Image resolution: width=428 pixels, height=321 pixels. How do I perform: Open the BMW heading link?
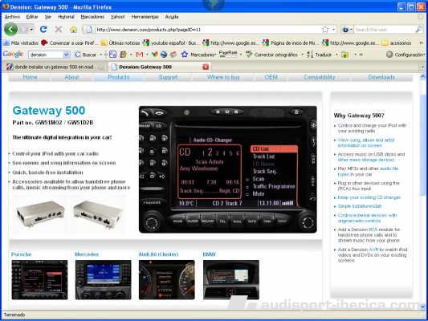210,254
